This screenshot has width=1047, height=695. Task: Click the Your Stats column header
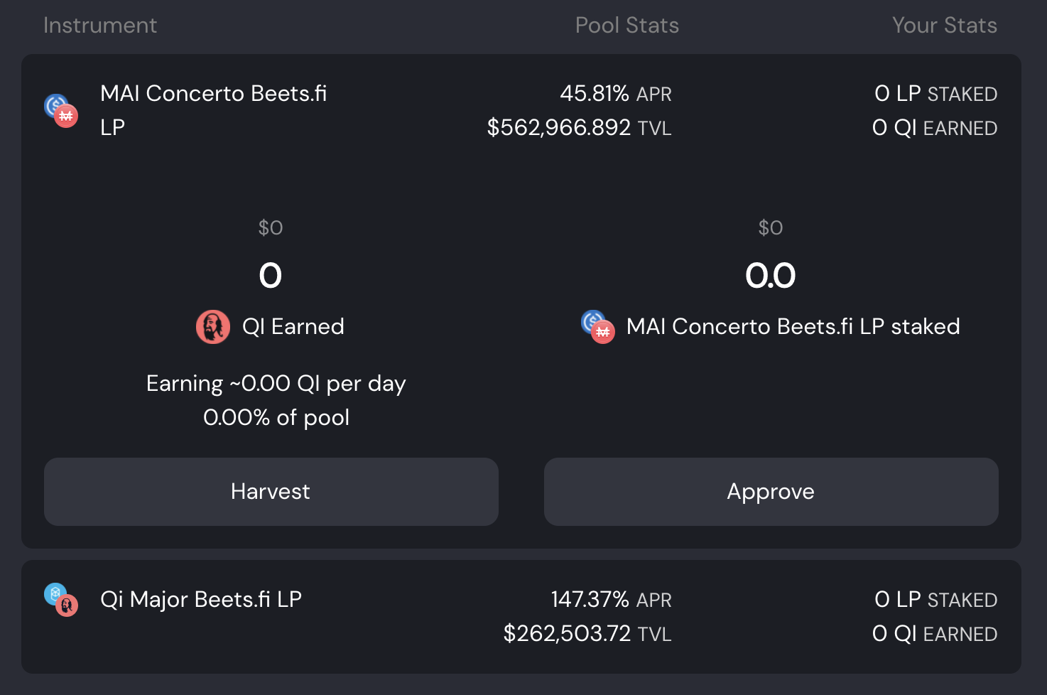point(944,26)
